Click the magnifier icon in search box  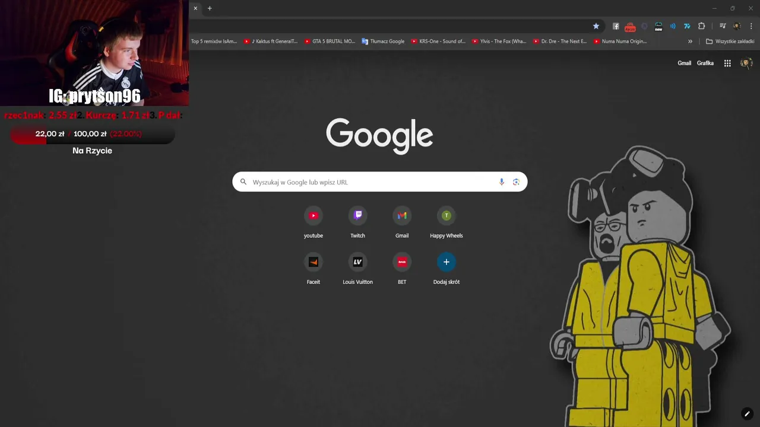click(x=243, y=182)
